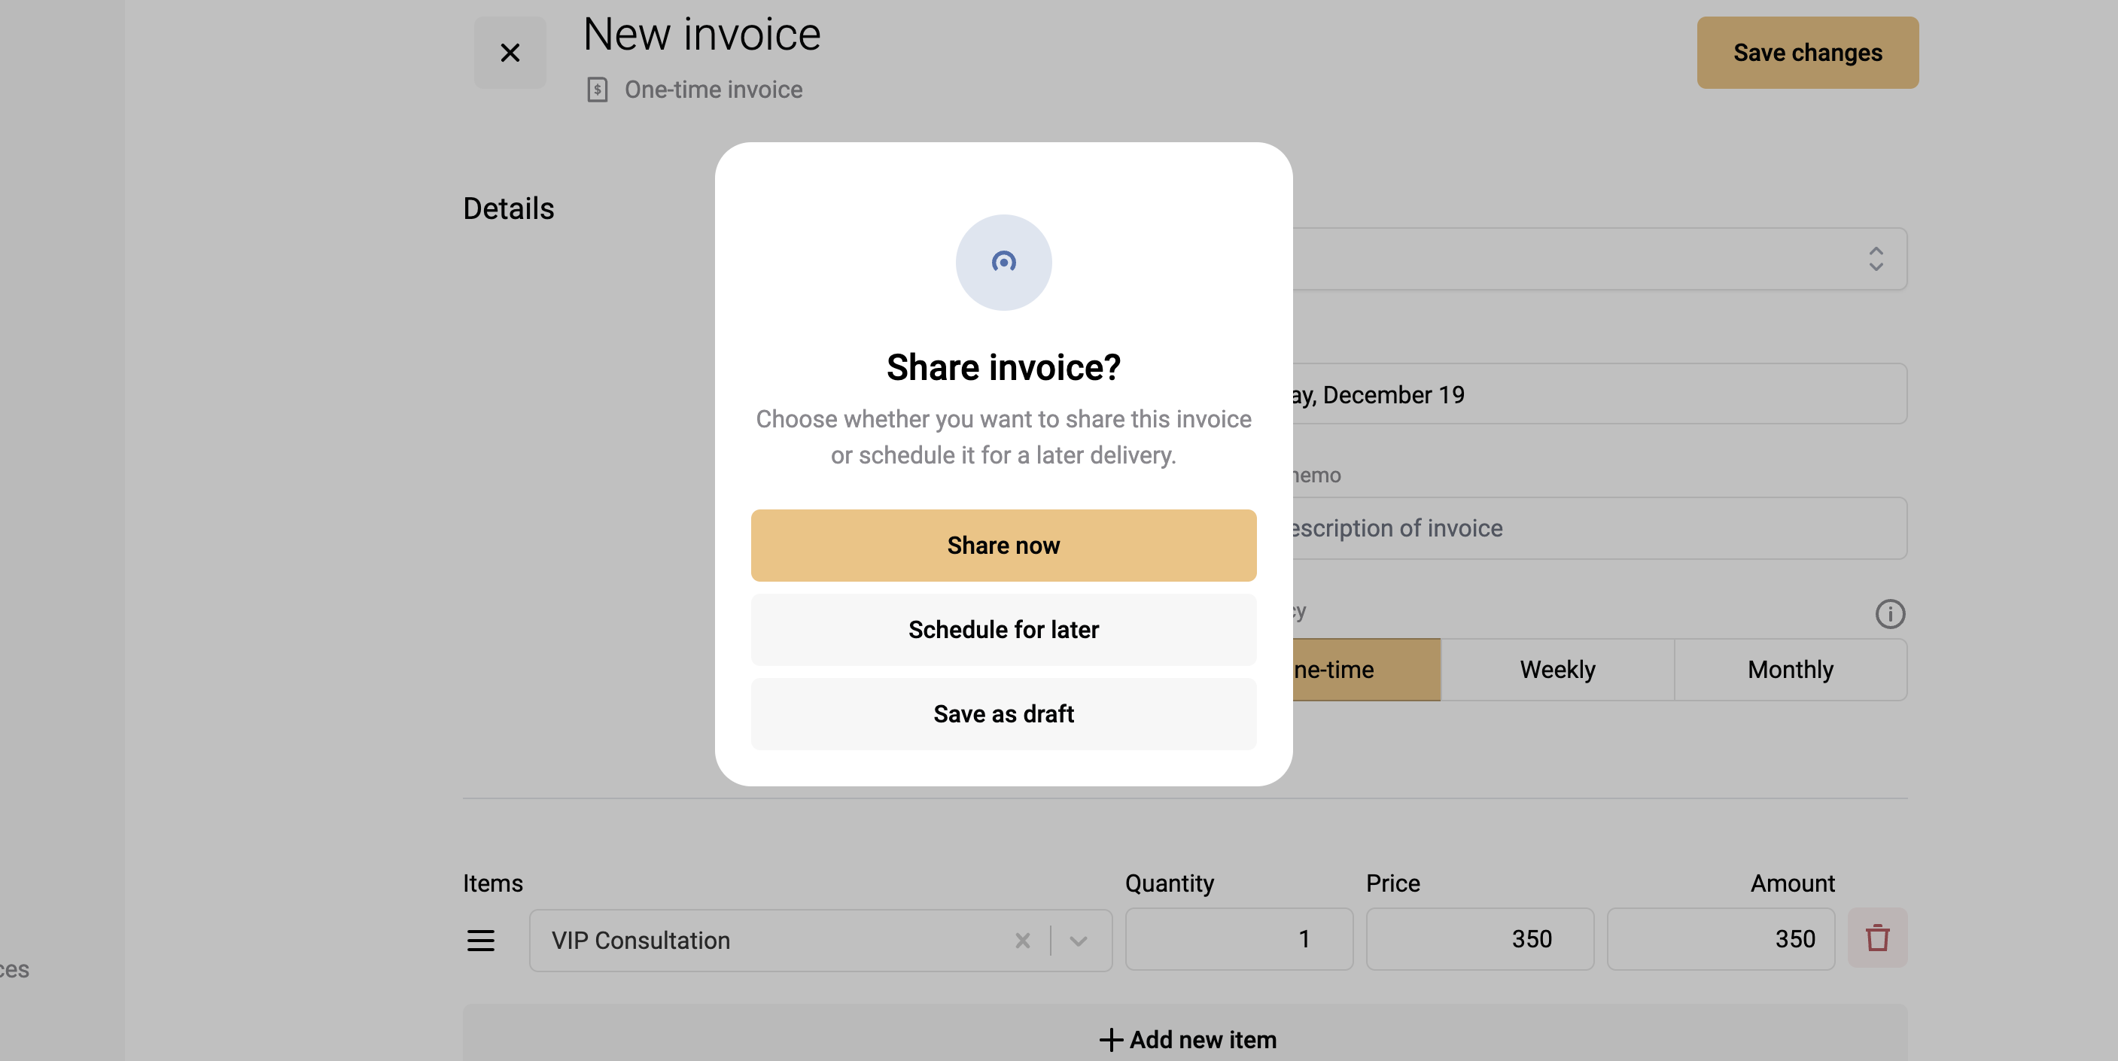Click the Quantity input field
Image resolution: width=2118 pixels, height=1061 pixels.
click(x=1238, y=938)
